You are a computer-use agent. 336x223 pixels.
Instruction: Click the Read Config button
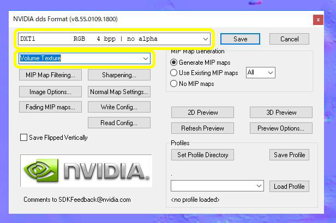119,123
